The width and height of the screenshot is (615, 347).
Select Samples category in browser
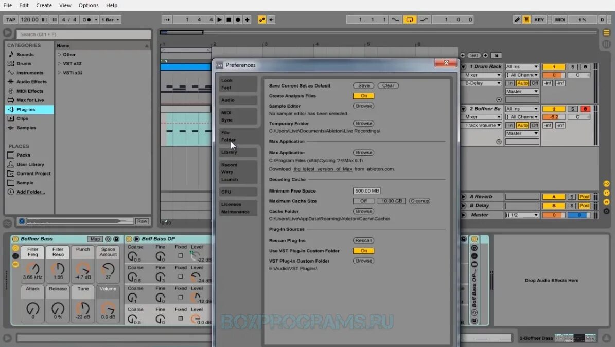click(26, 128)
